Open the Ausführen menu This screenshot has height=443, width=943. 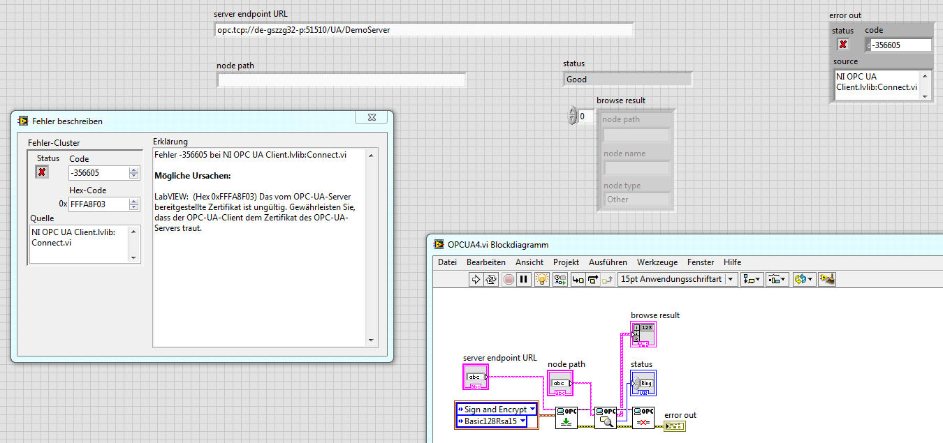pyautogui.click(x=607, y=262)
